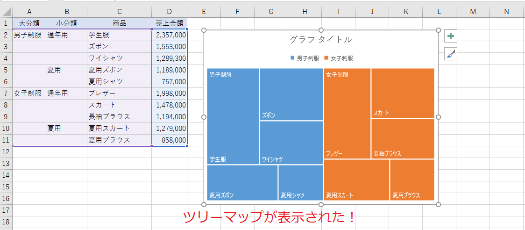The image size is (525, 230).
Task: Select the ワイシャツ treemap block
Action: tap(291, 143)
